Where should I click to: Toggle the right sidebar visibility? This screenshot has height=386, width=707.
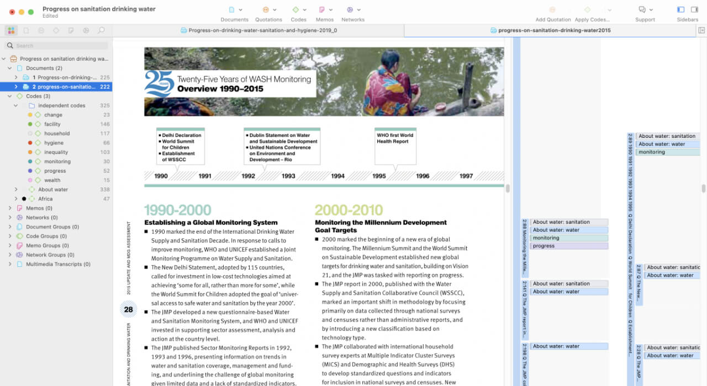694,10
